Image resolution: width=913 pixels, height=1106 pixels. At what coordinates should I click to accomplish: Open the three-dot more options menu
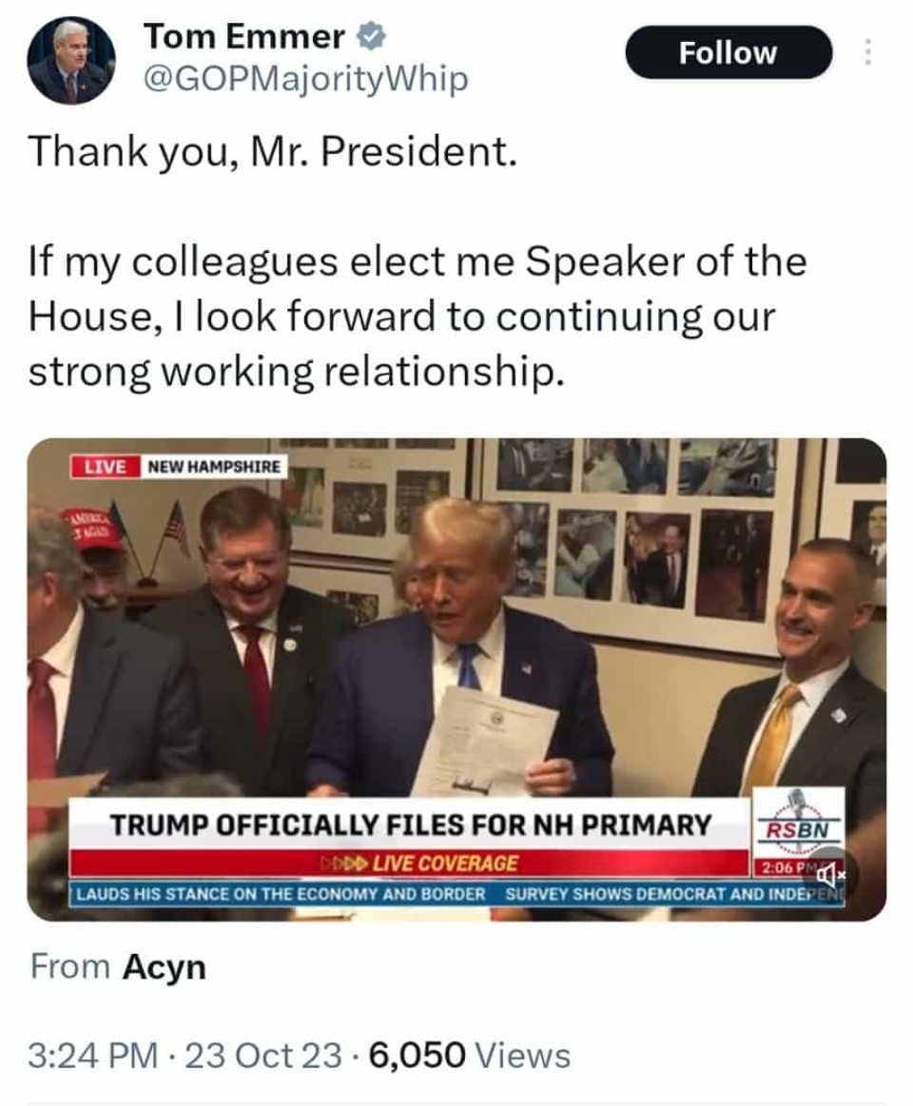tap(867, 53)
